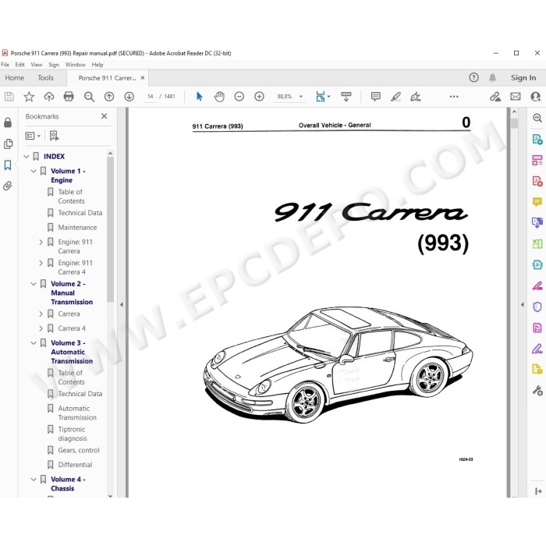The width and height of the screenshot is (546, 546).
Task: Open page thumbnails panel
Action: point(8,144)
